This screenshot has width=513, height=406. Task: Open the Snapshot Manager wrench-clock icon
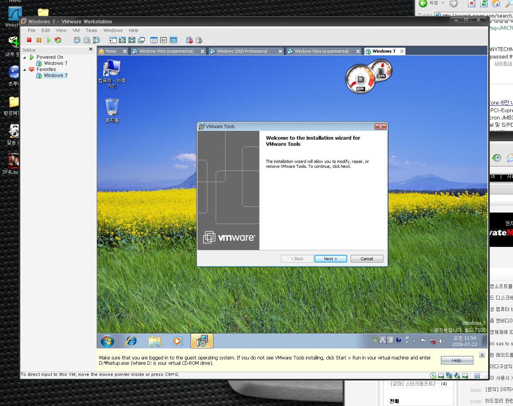click(96, 40)
